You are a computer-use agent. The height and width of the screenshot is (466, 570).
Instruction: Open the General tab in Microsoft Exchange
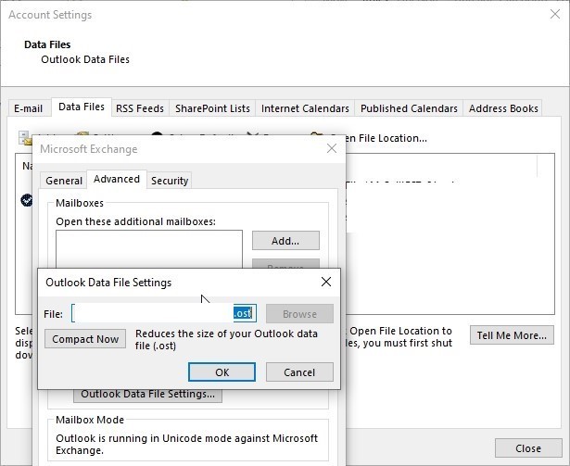(64, 181)
